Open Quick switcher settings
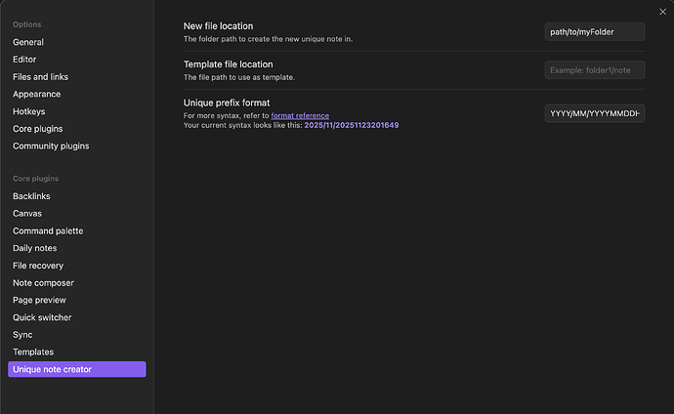Image resolution: width=674 pixels, height=414 pixels. coord(42,317)
